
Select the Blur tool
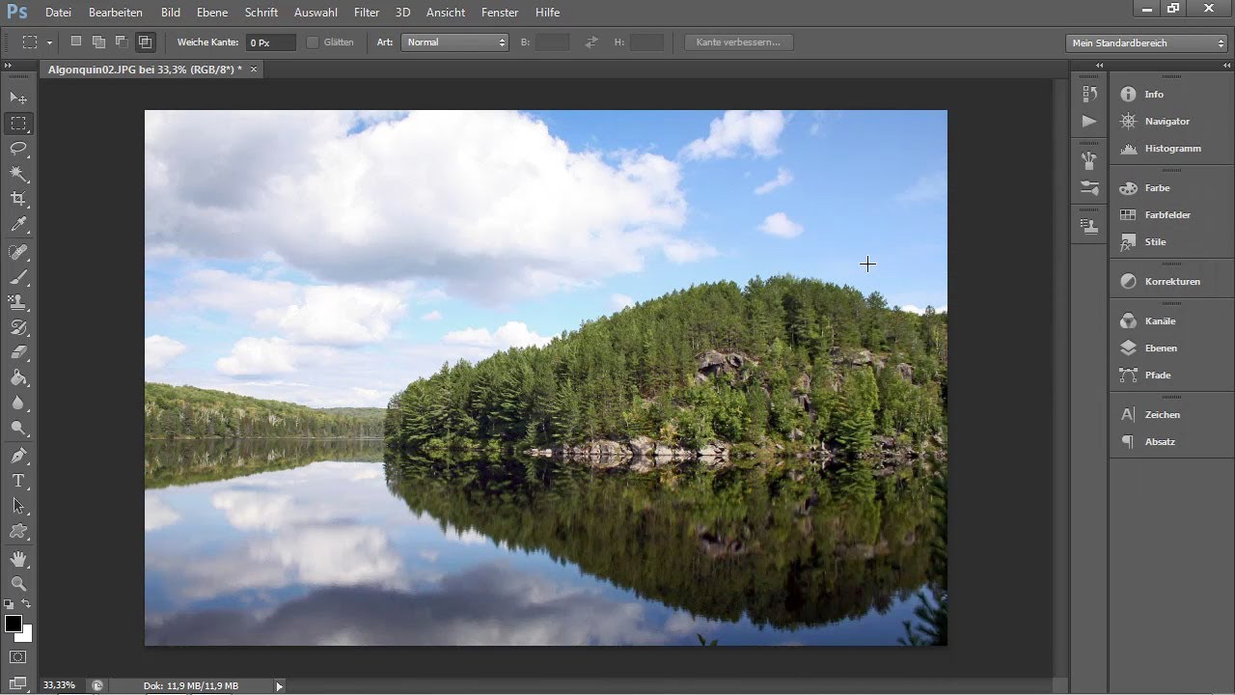pos(18,403)
